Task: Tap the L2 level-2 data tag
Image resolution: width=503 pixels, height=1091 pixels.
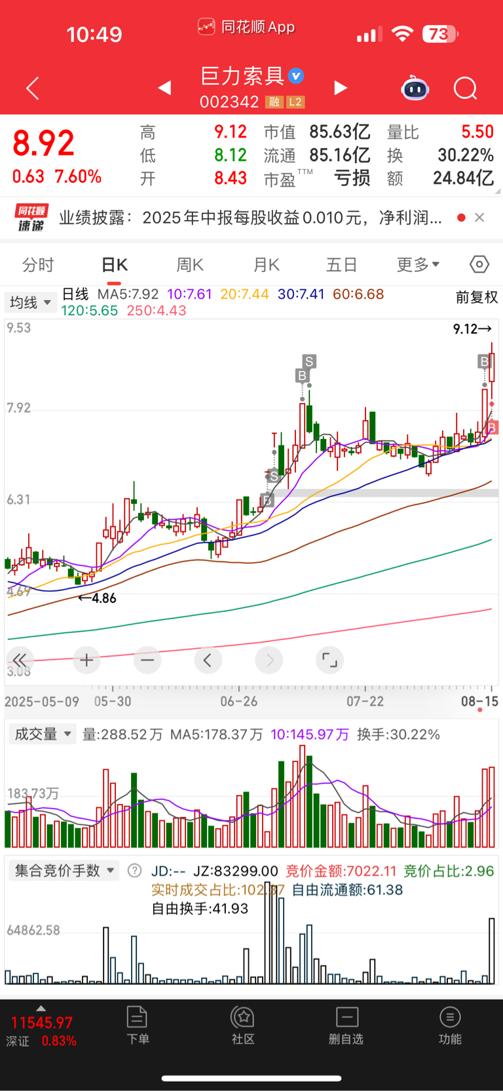Action: [x=295, y=102]
